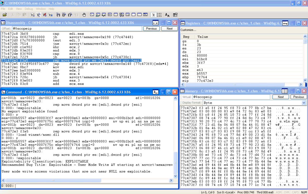Image resolution: width=308 pixels, height=194 pixels.
Task: Click the Command window scroll up arrow
Action: (x=175, y=98)
